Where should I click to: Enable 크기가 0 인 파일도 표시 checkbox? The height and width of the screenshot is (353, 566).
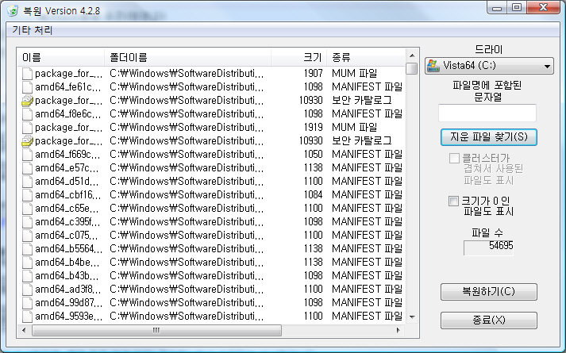pos(453,201)
